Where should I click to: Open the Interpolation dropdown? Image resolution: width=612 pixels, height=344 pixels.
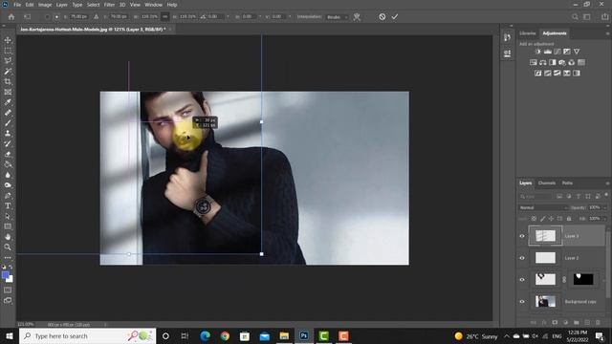(338, 17)
